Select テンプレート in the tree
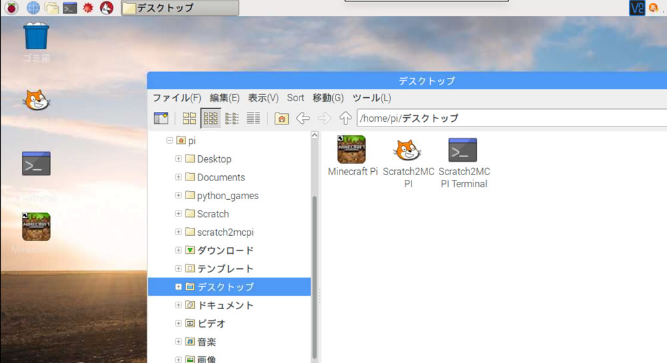Viewport: 667px width, 363px height. point(219,268)
